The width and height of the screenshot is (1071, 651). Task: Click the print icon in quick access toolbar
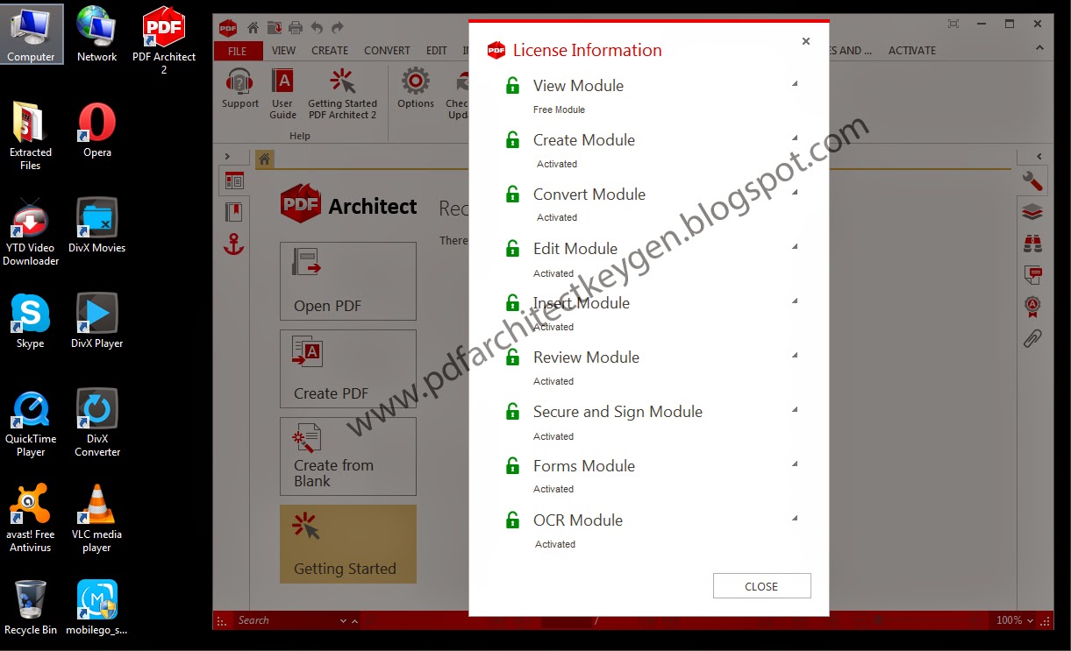[296, 27]
